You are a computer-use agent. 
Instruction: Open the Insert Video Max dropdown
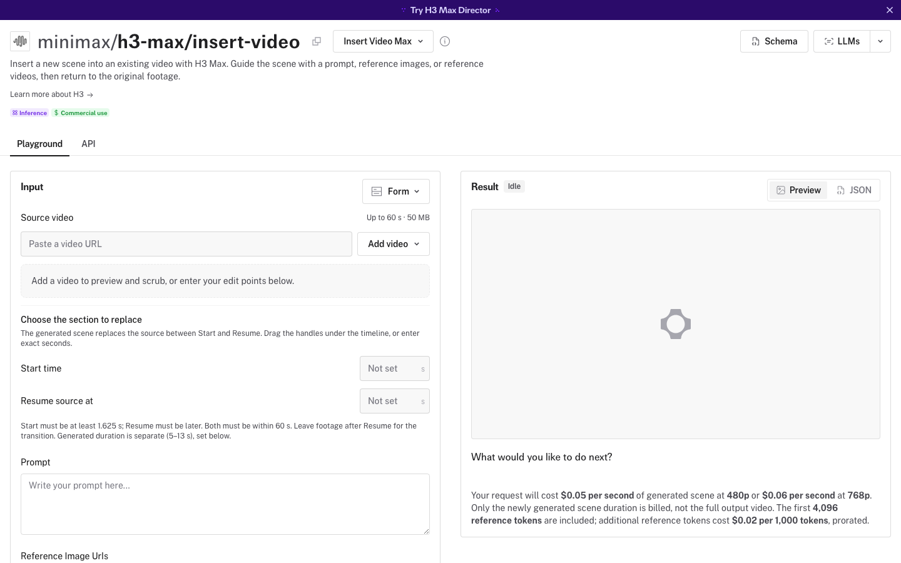383,41
